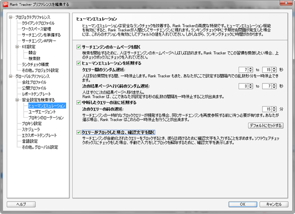Increase 次のクエリーの前の遅延 minutes value
This screenshot has width=295, height=214.
pyautogui.click(x=274, y=108)
